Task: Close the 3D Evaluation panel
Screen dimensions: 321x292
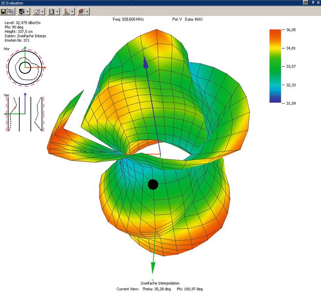Action: [318, 2]
